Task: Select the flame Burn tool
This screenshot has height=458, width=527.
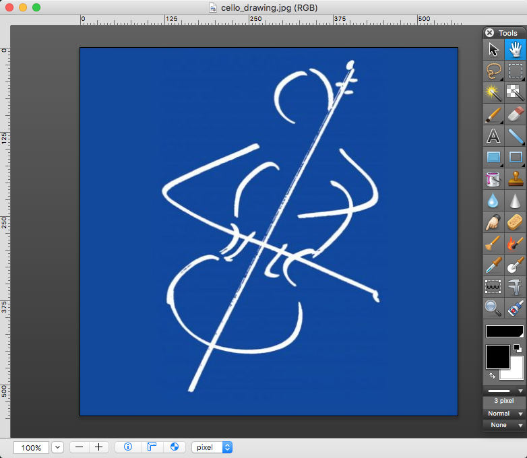Action: pyautogui.click(x=515, y=243)
